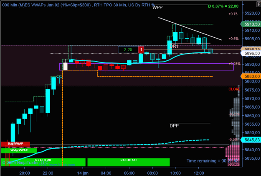Screen dimensions: 261x176
Task: Click the 5880,00 price axis label
Action: (x=252, y=81)
